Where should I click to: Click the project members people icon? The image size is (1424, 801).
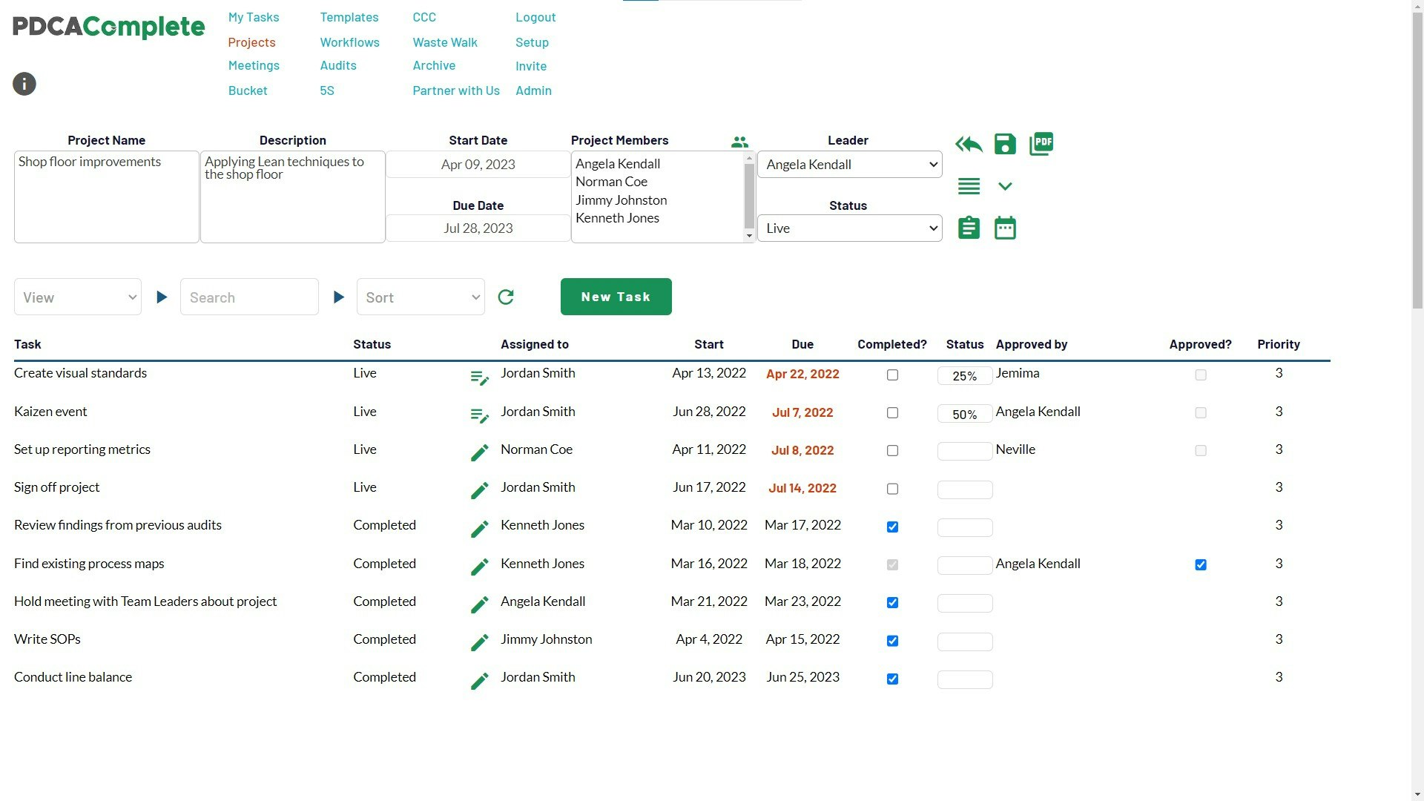point(739,142)
